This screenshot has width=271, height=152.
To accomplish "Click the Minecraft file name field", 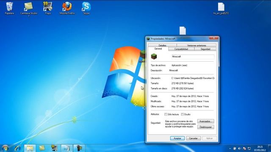I will pyautogui.click(x=193, y=57).
